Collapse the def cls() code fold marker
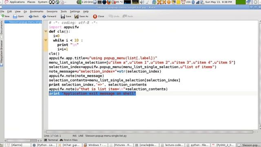Viewport: 261px width, 147px height. click(x=46, y=31)
